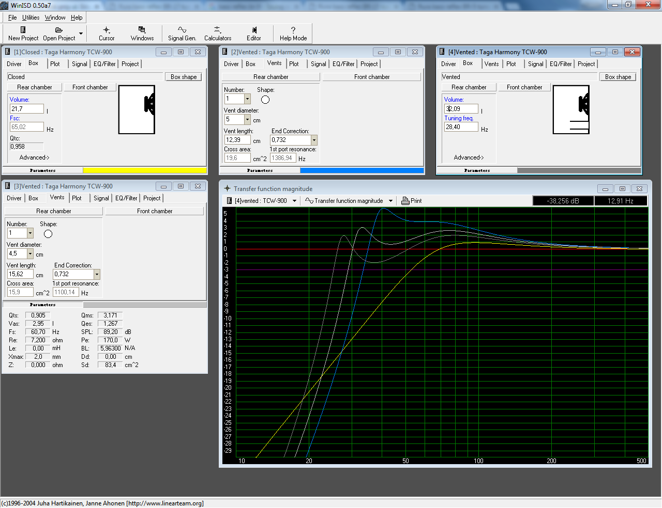Click Advanced-> in the vented box 4 window

pyautogui.click(x=469, y=157)
